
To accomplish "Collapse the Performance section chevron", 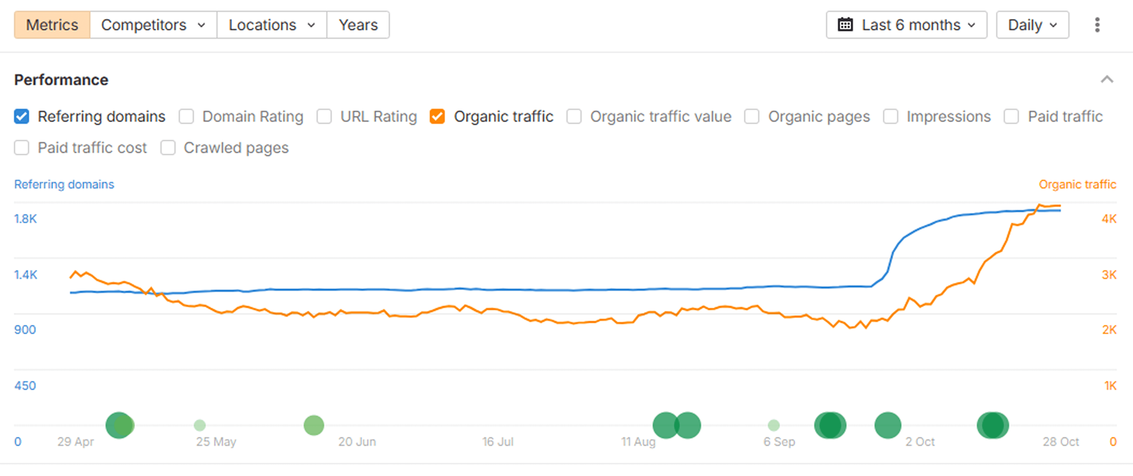I will [1107, 80].
